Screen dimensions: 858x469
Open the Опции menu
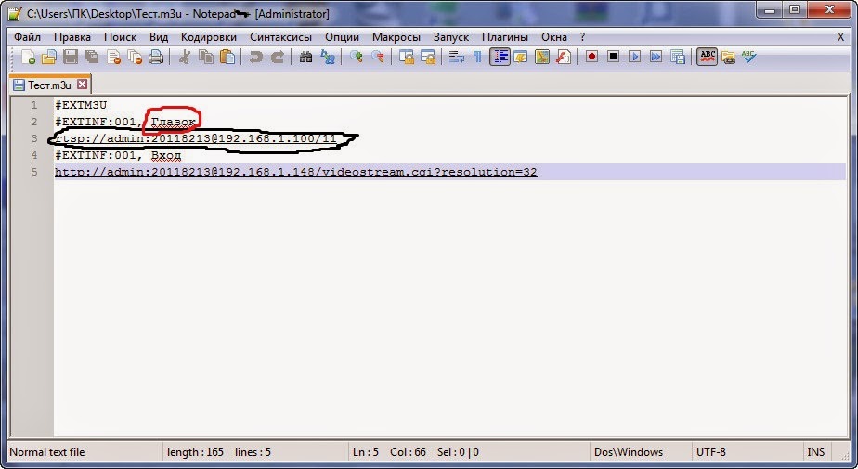pyautogui.click(x=342, y=37)
